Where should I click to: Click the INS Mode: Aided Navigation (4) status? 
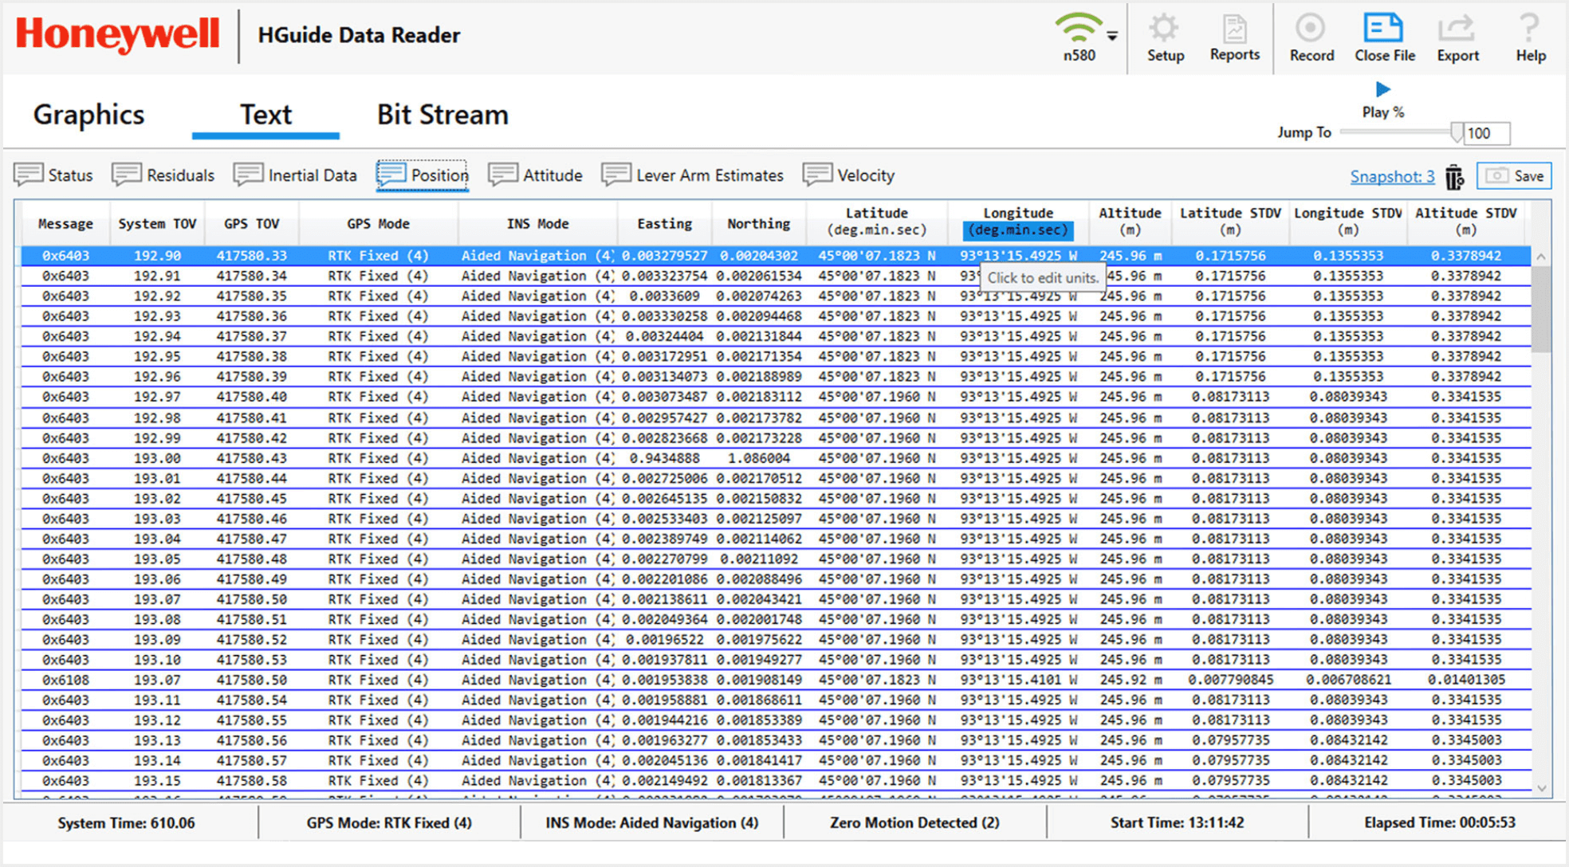point(651,823)
